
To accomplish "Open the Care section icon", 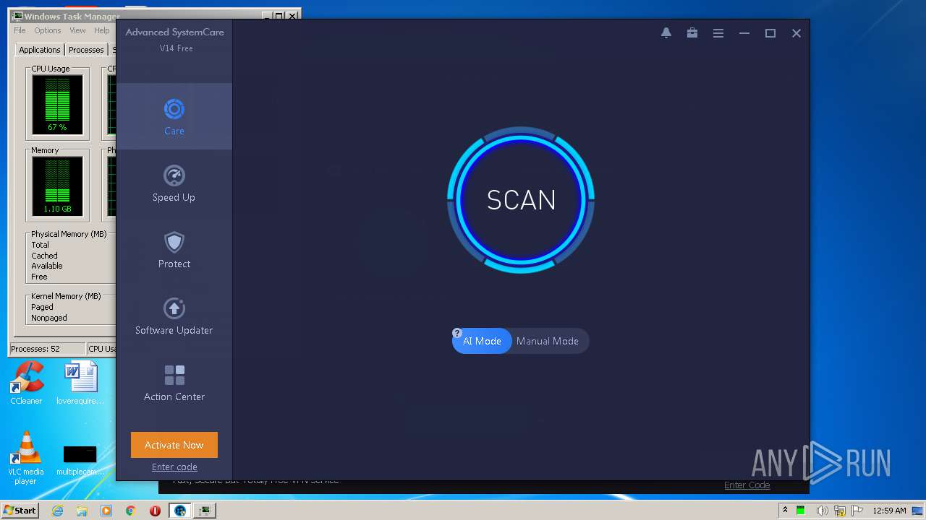I will pyautogui.click(x=174, y=109).
